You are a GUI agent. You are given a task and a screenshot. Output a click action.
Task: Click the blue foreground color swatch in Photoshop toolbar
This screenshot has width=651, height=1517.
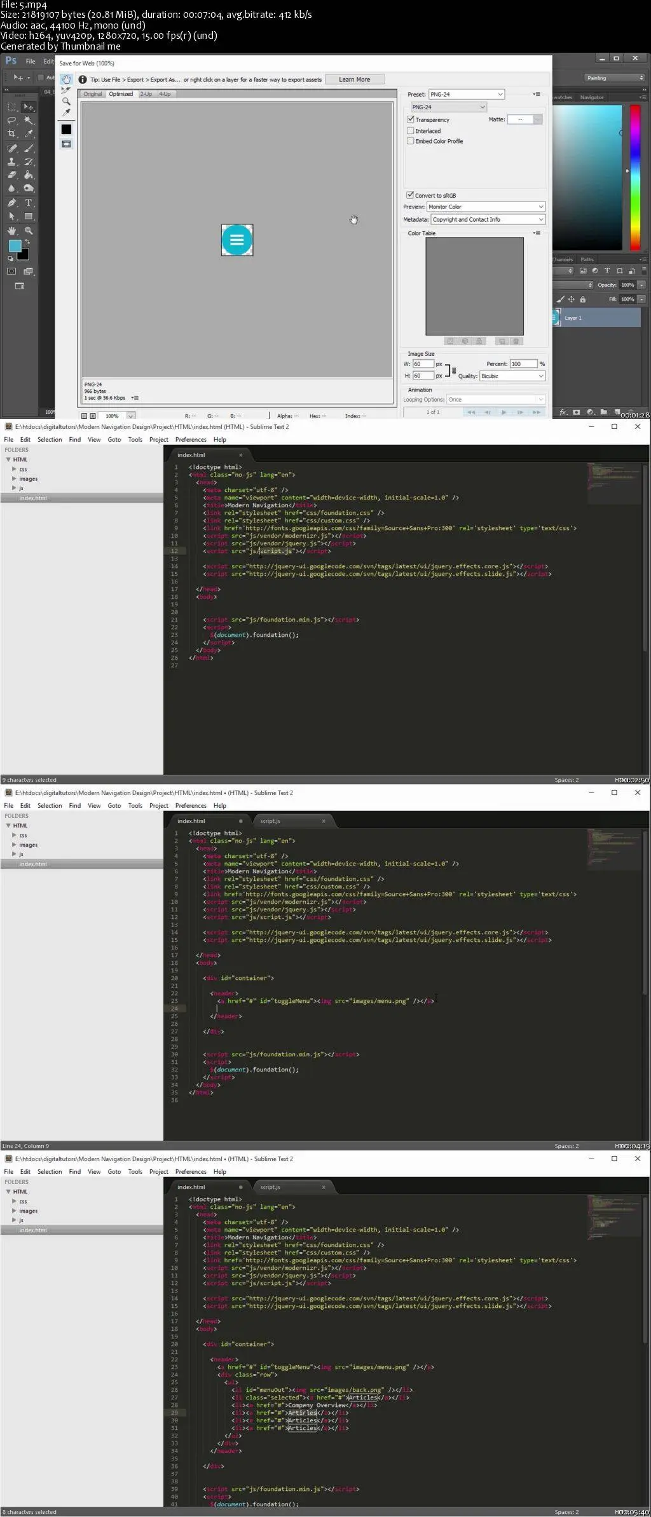coord(15,246)
